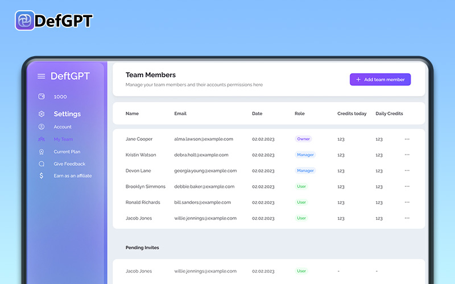Click the Manager role badge for Devon Lane
Viewport: 455px width, 284px height.
pos(305,170)
